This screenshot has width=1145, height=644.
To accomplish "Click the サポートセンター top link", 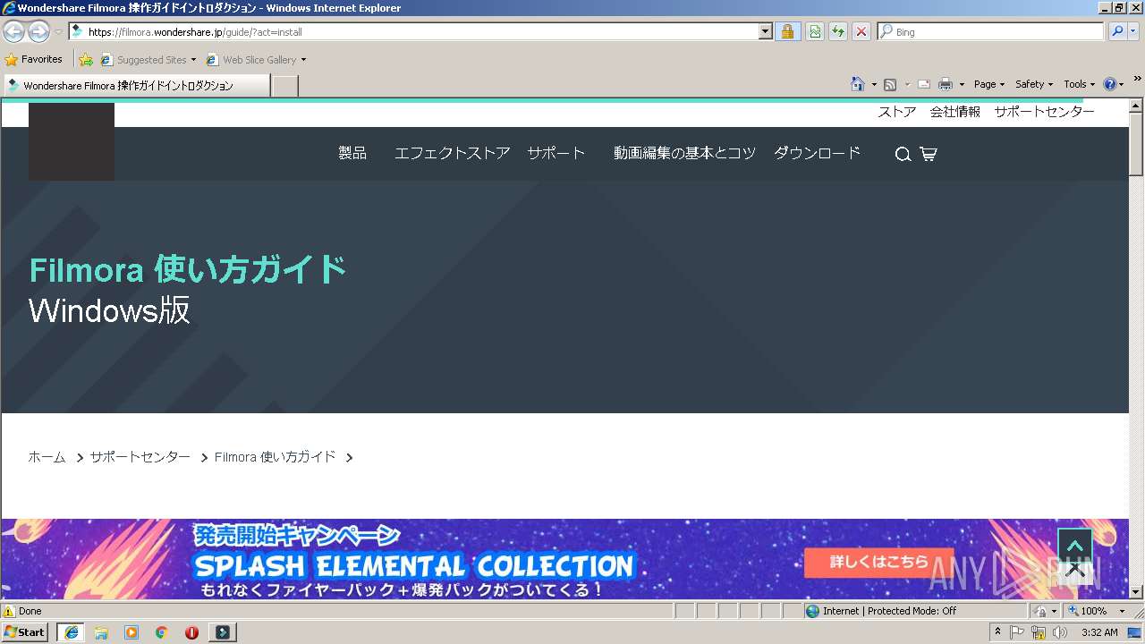I will 1044,112.
